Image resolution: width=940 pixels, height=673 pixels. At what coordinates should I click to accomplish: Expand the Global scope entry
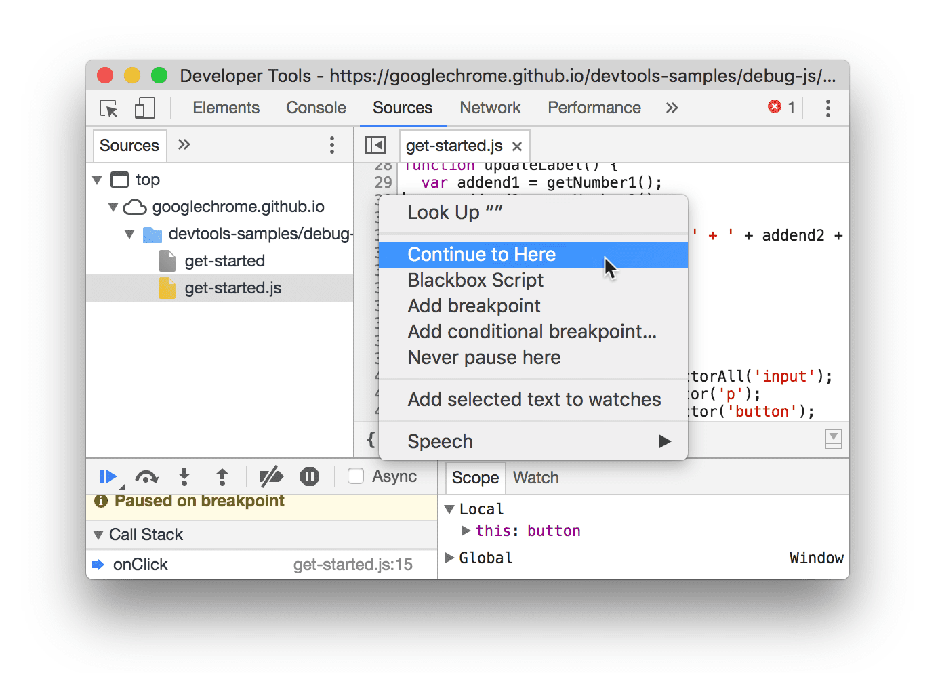(449, 558)
